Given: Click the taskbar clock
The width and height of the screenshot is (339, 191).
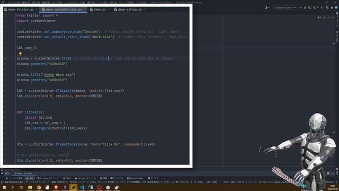Looking at the screenshot, I should point(333,187).
